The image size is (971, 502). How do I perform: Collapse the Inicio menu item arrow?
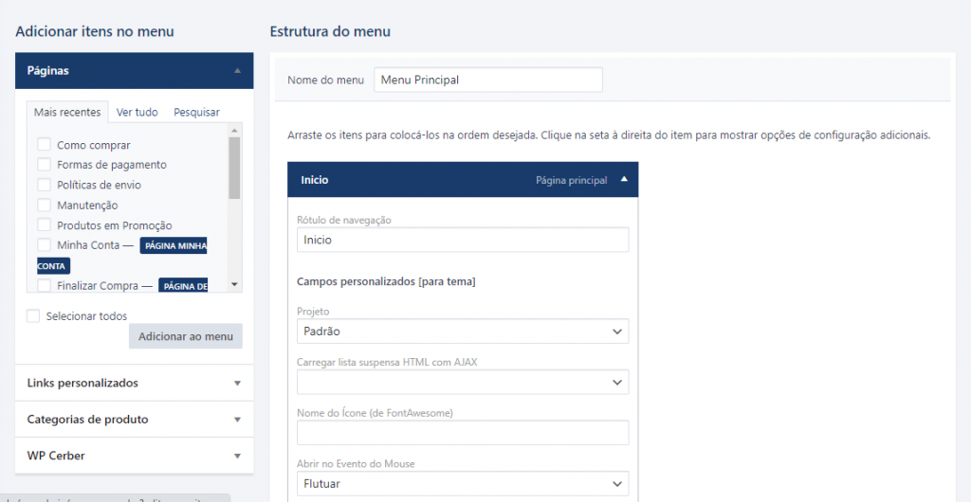[x=624, y=179]
